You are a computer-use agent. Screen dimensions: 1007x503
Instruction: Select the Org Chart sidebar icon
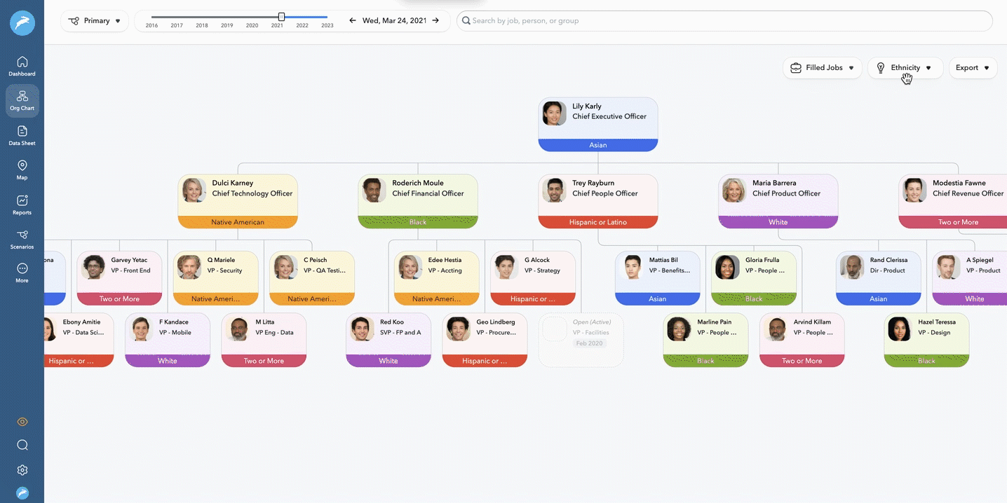coord(22,100)
